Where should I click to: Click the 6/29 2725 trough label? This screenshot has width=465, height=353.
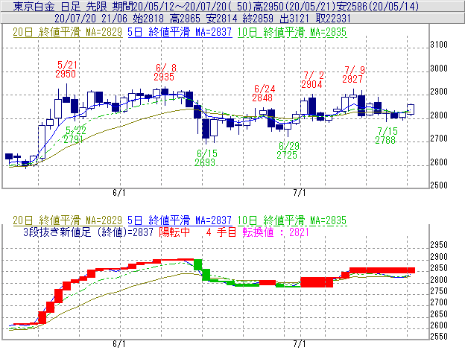(x=288, y=150)
